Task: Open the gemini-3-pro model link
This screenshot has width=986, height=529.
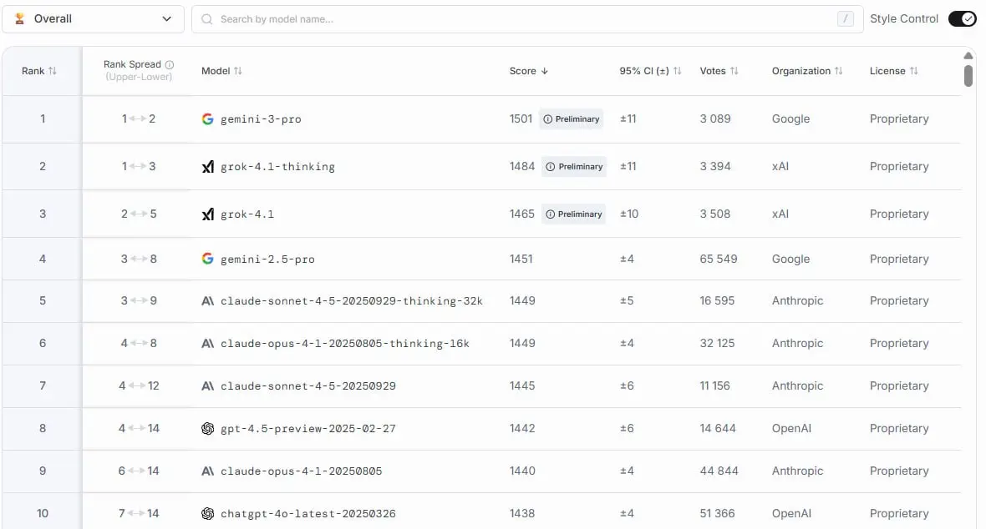Action: 261,118
